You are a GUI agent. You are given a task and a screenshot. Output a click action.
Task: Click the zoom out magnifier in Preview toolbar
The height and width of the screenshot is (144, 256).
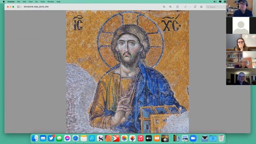164,7
